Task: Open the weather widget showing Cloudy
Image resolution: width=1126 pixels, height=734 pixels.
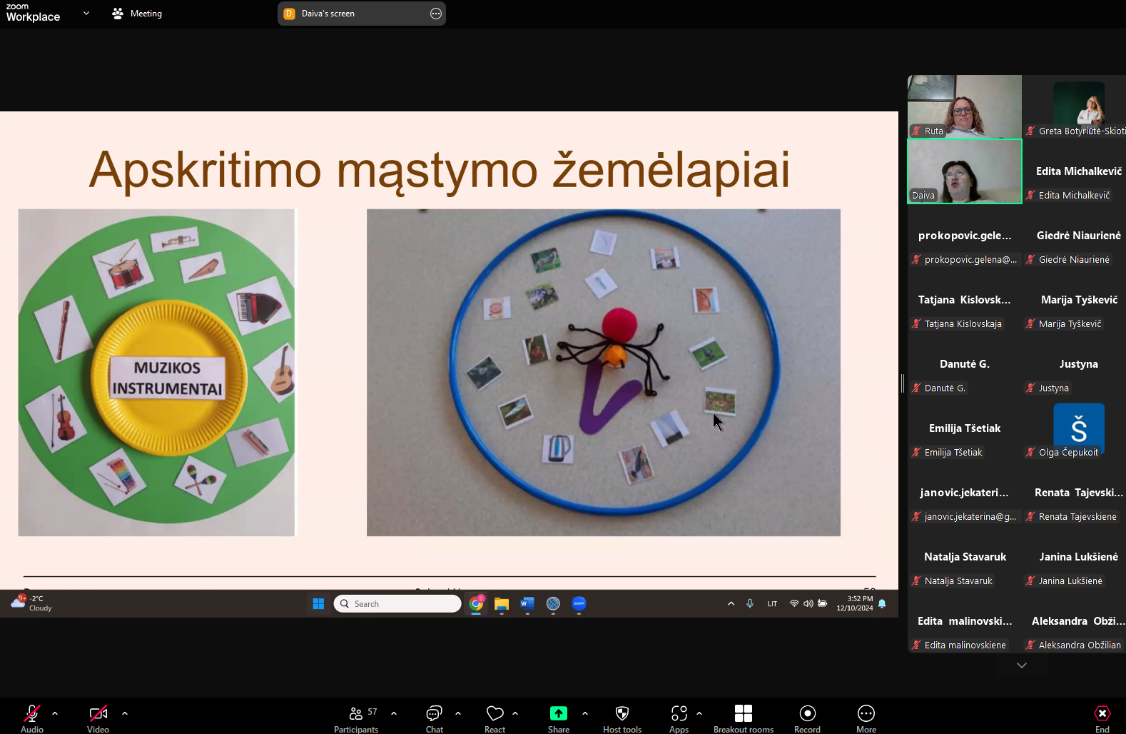Action: (x=31, y=603)
